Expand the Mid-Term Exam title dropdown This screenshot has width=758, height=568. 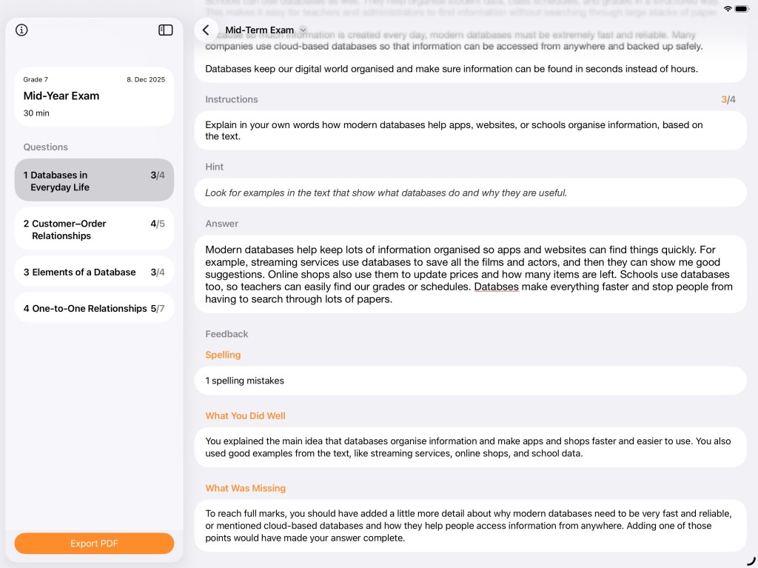(303, 30)
